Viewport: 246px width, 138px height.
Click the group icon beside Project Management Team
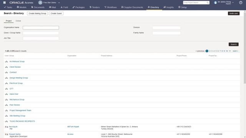point(7,110)
